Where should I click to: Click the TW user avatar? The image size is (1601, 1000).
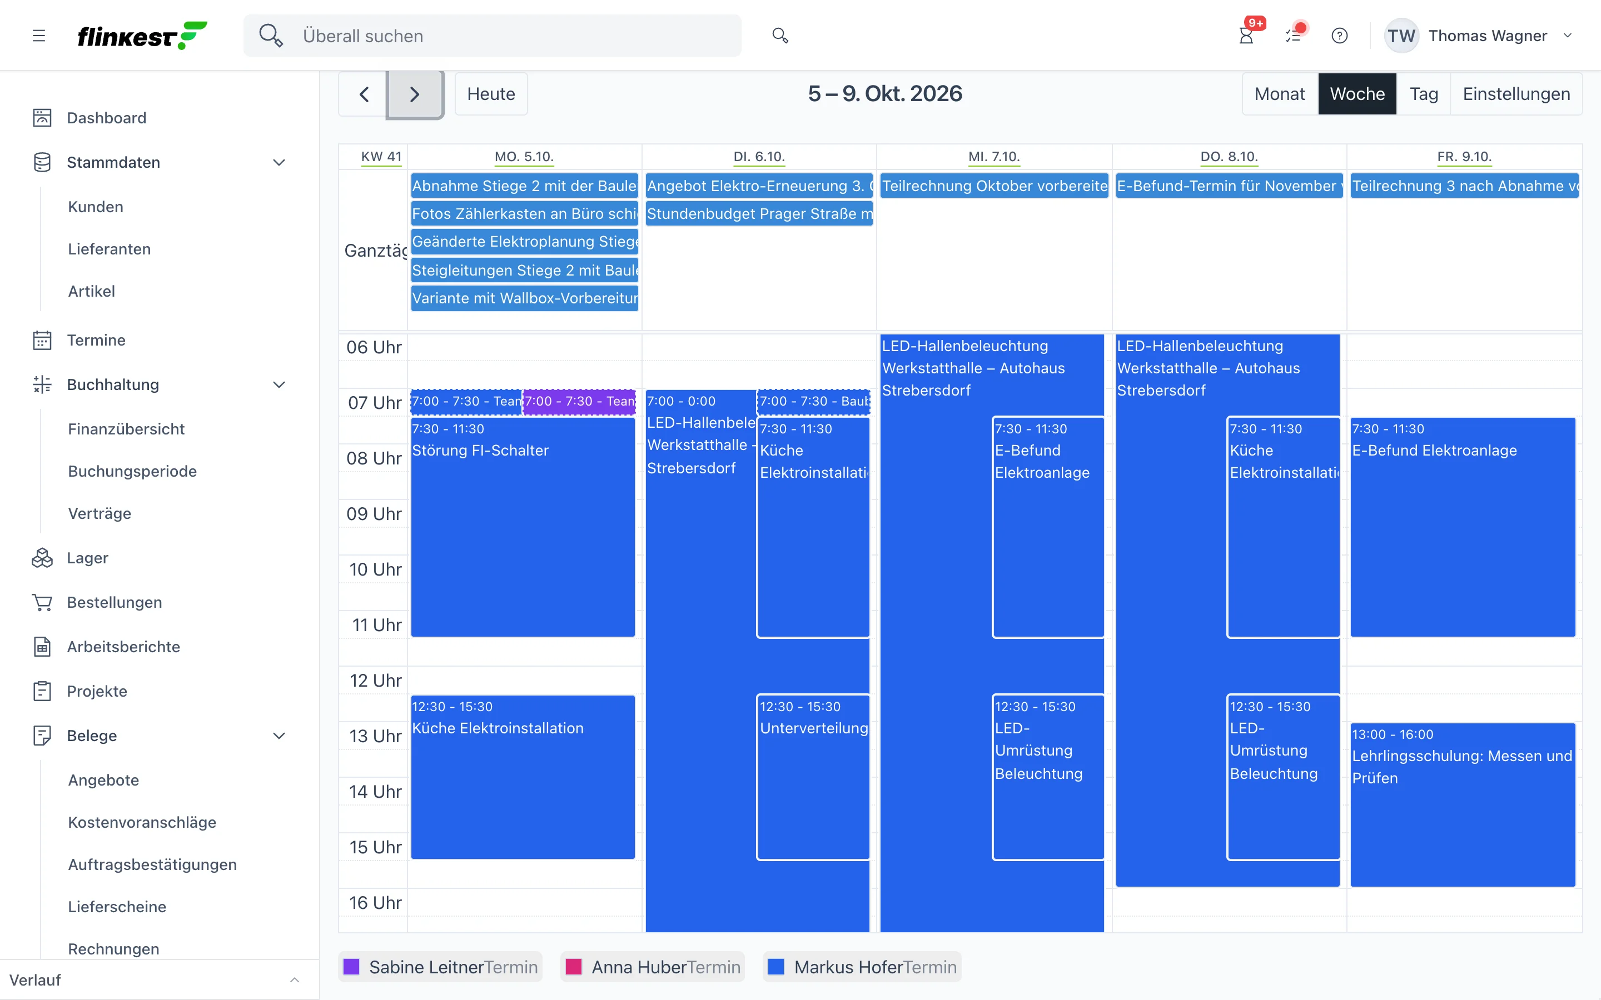click(1401, 36)
